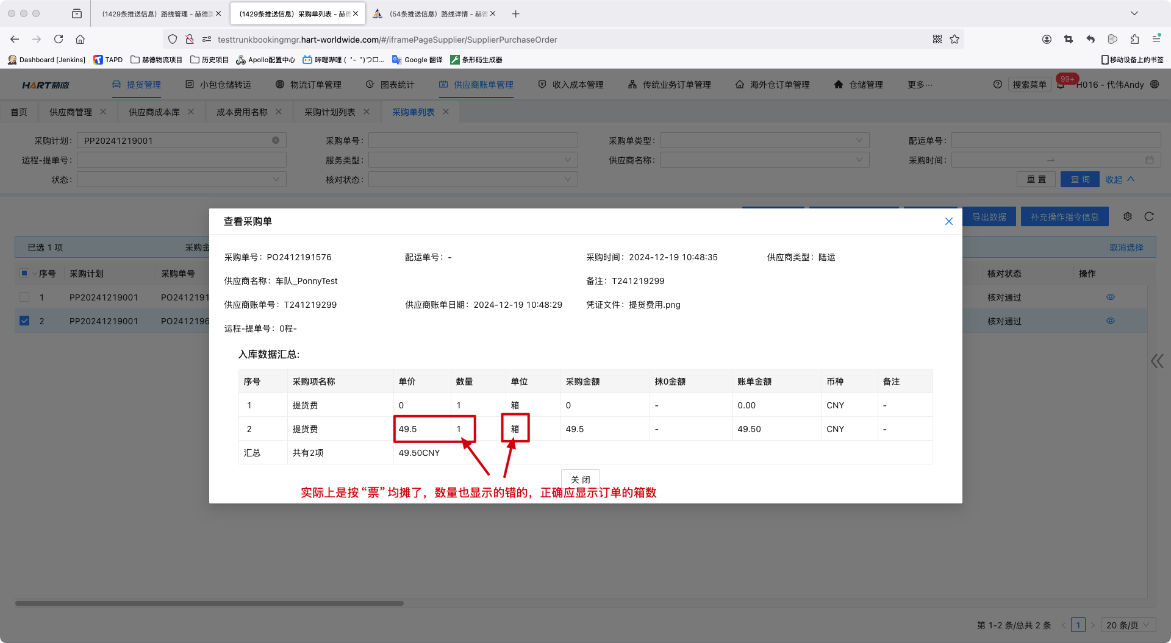Click the table settings gear icon
This screenshot has height=643, width=1171.
[x=1128, y=216]
